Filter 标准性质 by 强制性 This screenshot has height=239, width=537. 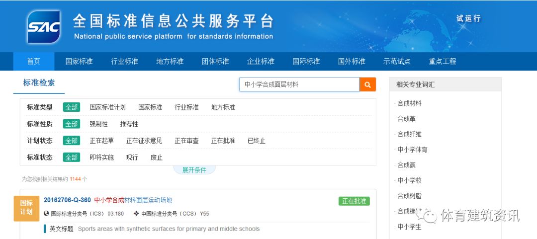(x=98, y=124)
